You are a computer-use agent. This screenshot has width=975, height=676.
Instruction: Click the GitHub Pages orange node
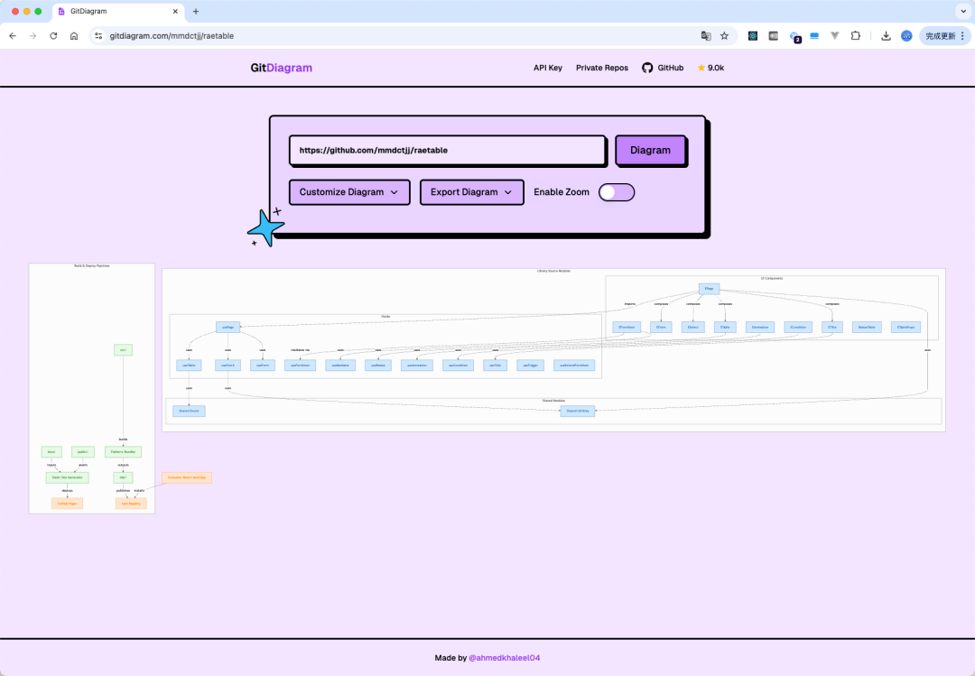tap(67, 503)
